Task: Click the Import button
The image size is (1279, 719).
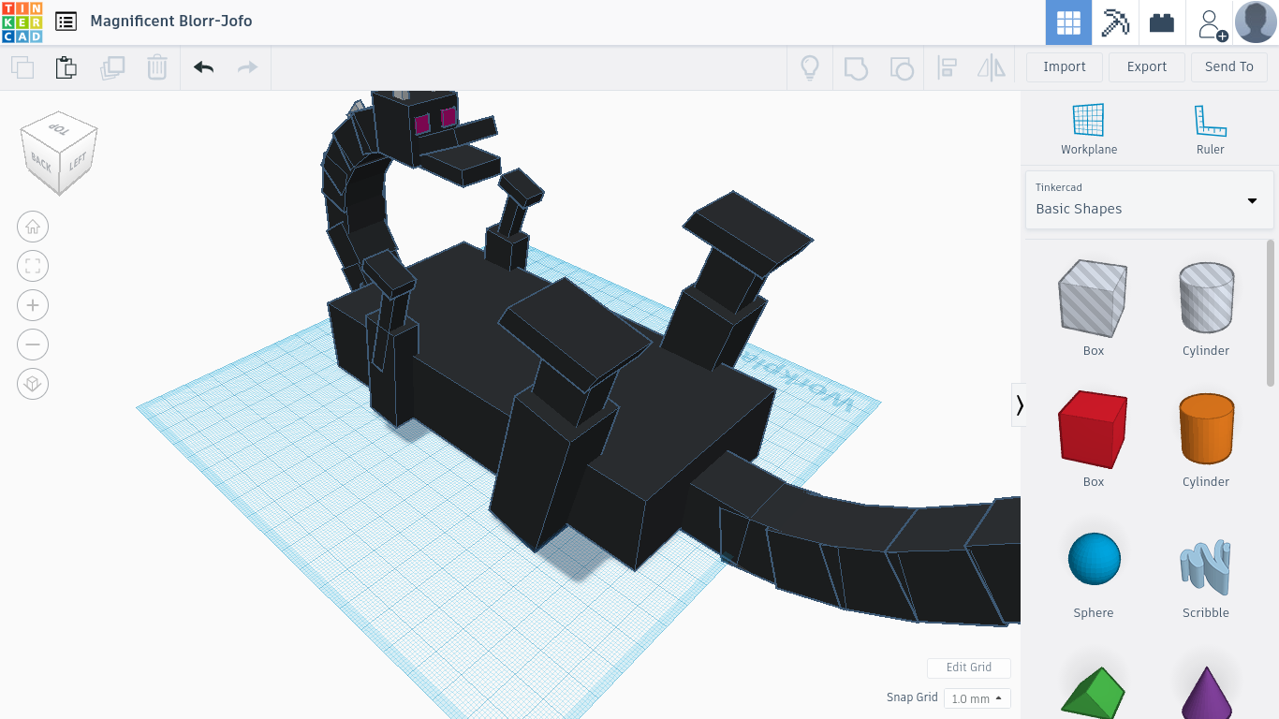Action: (x=1065, y=66)
